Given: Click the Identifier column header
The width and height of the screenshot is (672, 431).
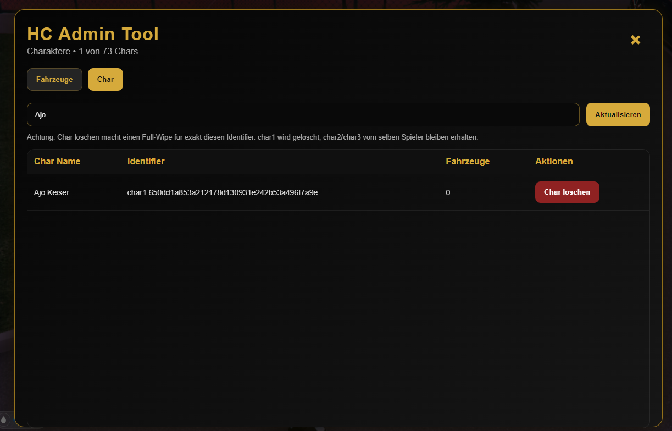Looking at the screenshot, I should click(x=146, y=162).
